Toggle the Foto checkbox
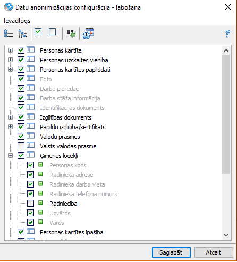The image size is (237, 262). point(21,79)
